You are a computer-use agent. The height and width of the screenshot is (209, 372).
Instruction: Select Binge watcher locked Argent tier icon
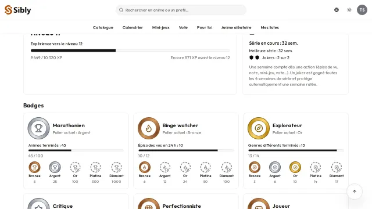165,167
